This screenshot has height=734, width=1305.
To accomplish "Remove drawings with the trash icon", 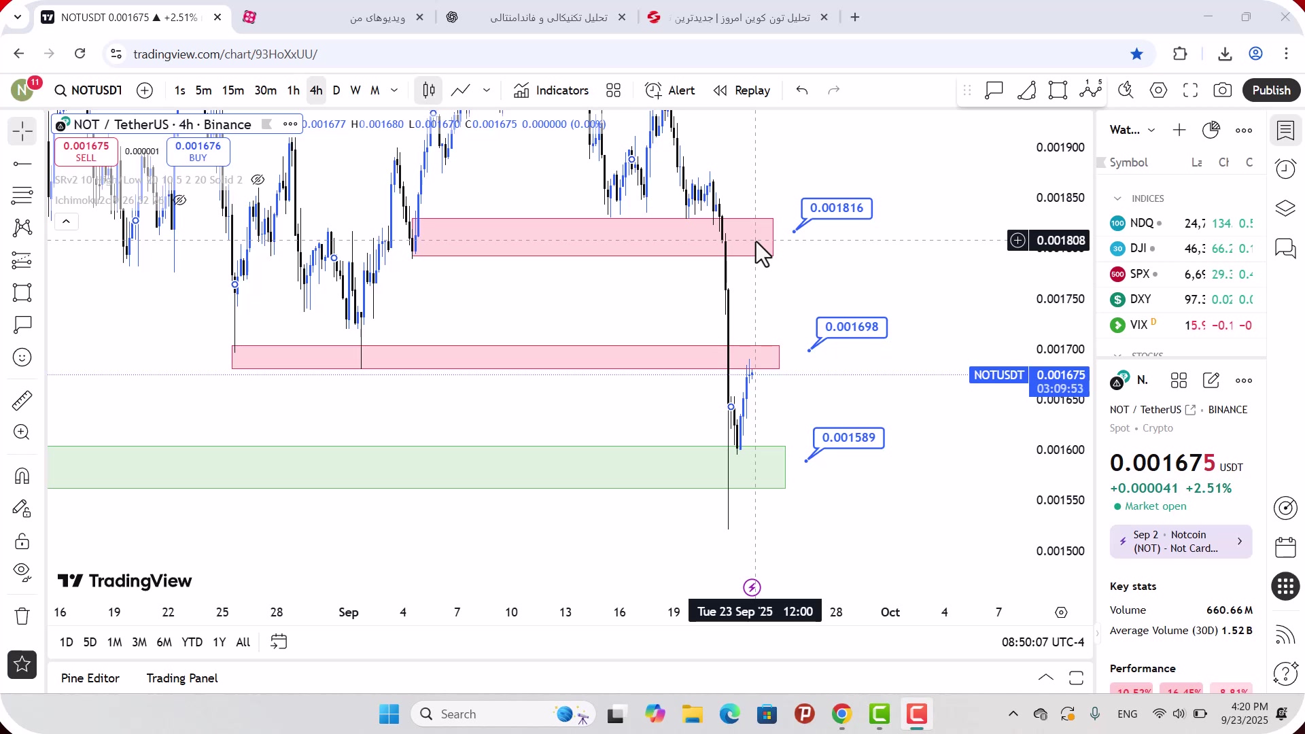I will pyautogui.click(x=22, y=616).
